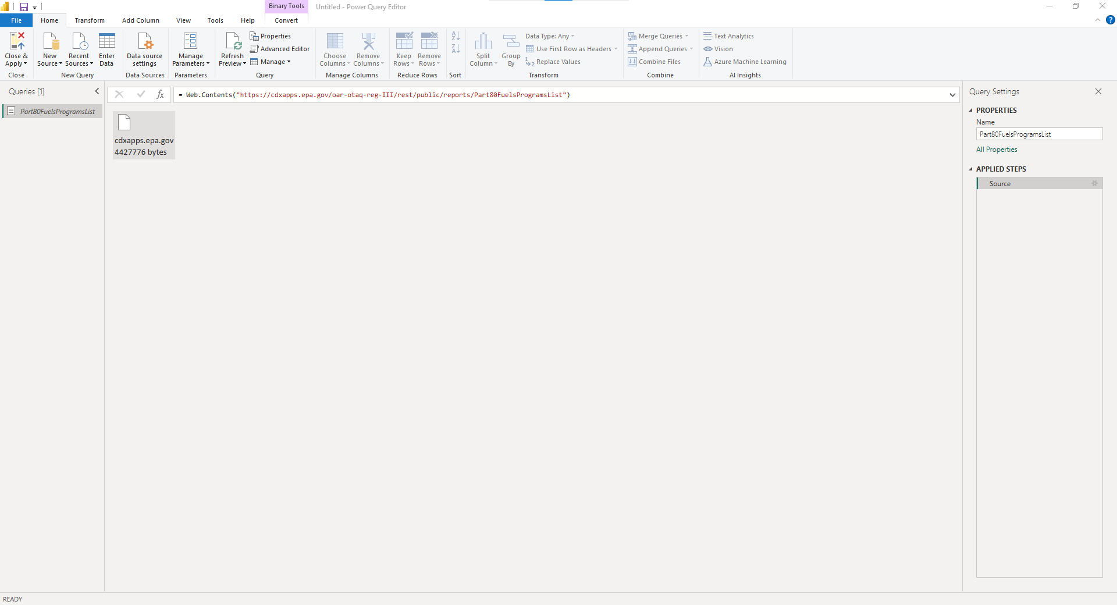
Task: Open the Convert tab under Binary Tools
Action: (x=286, y=20)
